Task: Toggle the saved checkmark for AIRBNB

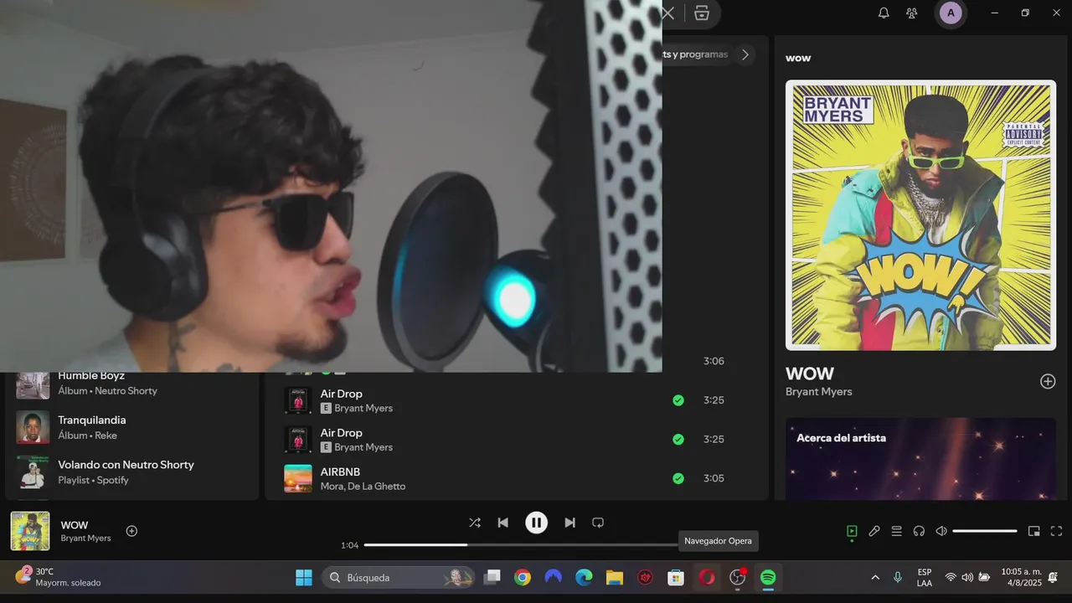Action: (x=678, y=478)
